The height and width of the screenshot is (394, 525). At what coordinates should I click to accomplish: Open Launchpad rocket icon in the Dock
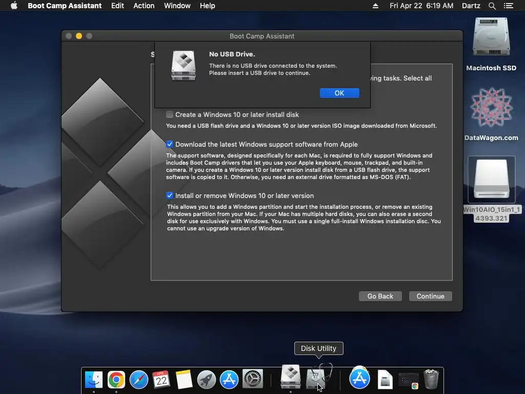tap(206, 380)
